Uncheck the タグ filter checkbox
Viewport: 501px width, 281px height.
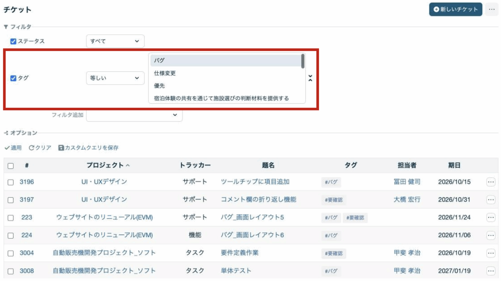click(13, 78)
